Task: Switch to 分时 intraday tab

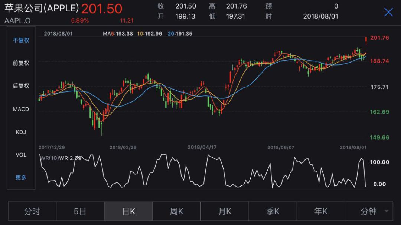Action: pyautogui.click(x=32, y=211)
